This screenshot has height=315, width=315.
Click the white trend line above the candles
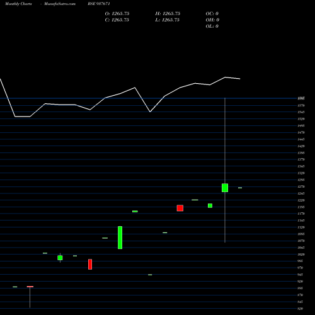[120, 94]
